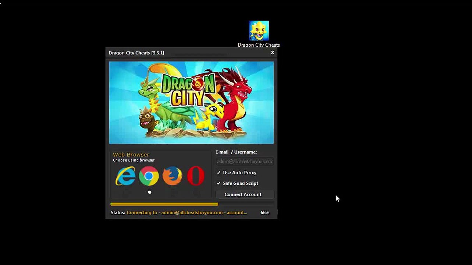
Task: Click the 'Dragon City Cheats' desktop icon label
Action: (259, 45)
